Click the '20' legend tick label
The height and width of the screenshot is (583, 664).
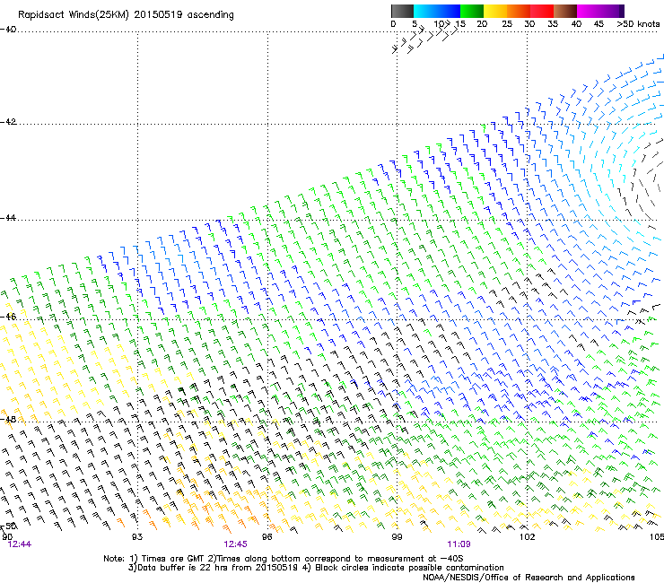[x=482, y=24]
